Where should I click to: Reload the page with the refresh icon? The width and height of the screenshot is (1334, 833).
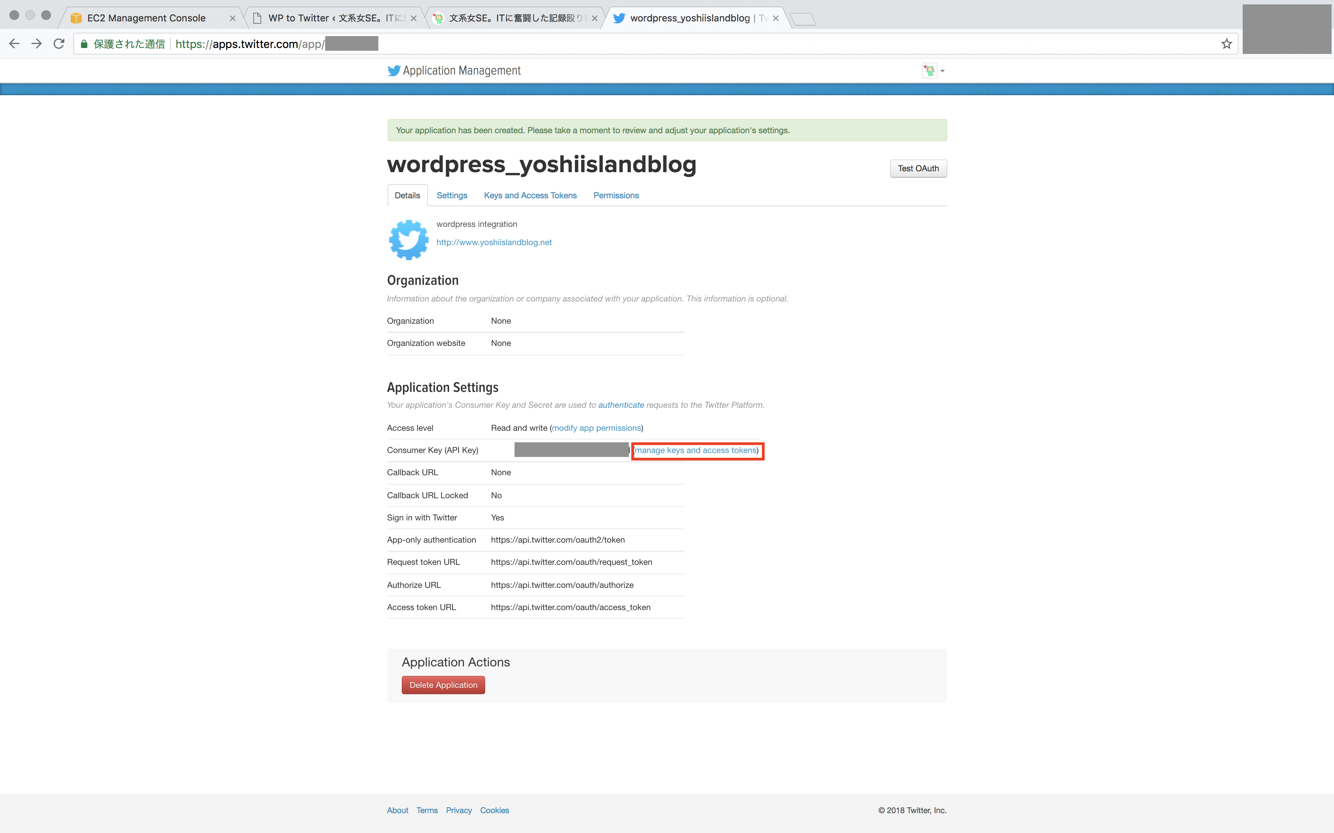point(59,44)
